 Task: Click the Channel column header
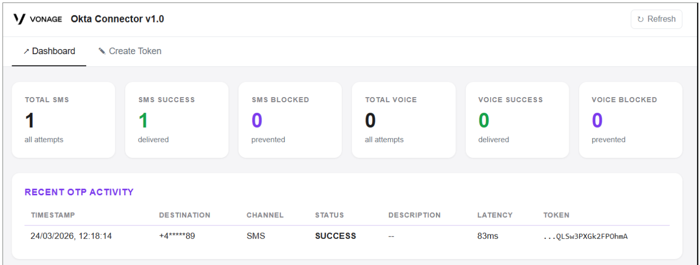[x=265, y=215]
